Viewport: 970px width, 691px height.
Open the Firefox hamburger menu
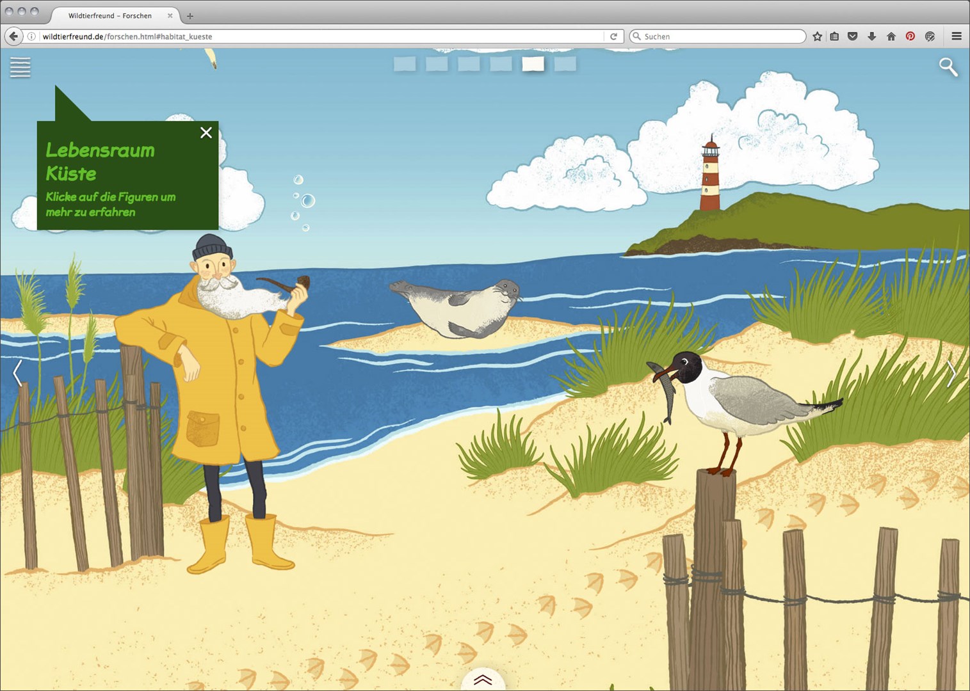tap(957, 36)
